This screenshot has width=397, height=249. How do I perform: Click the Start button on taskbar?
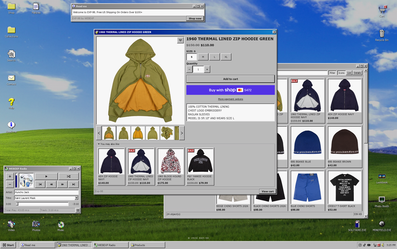(x=8, y=245)
